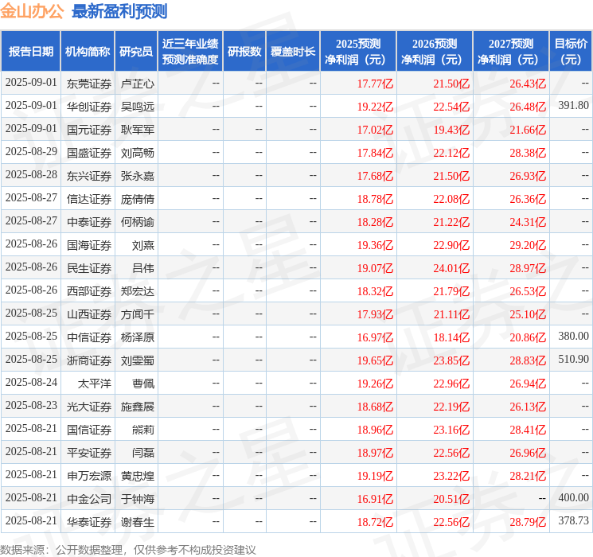
Task: Click the 2025-08-29 report date
Action: click(x=31, y=151)
